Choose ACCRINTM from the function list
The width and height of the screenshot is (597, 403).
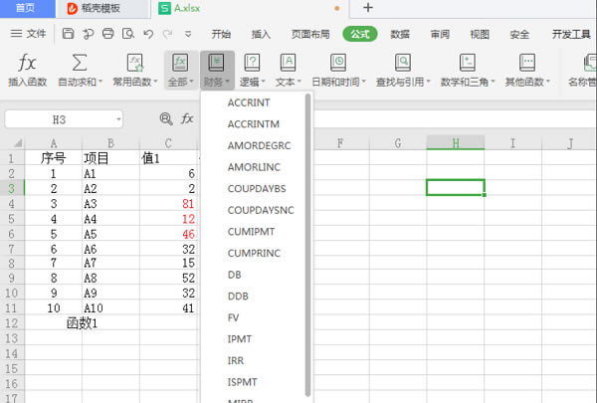[x=253, y=124]
